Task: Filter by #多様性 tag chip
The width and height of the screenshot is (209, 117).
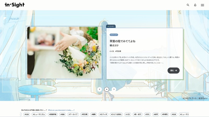Action: click(165, 114)
